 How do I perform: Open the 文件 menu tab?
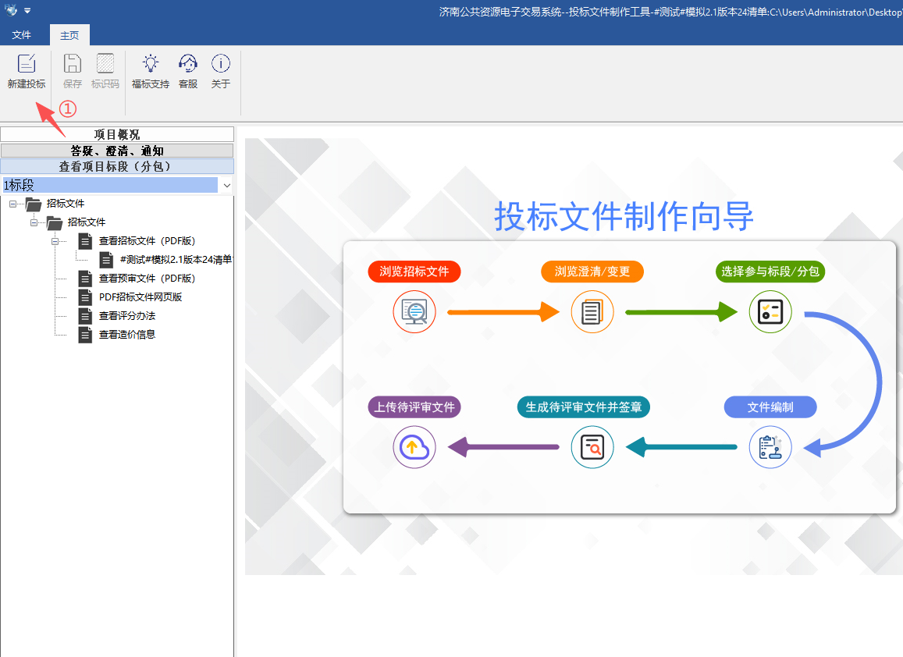click(22, 35)
